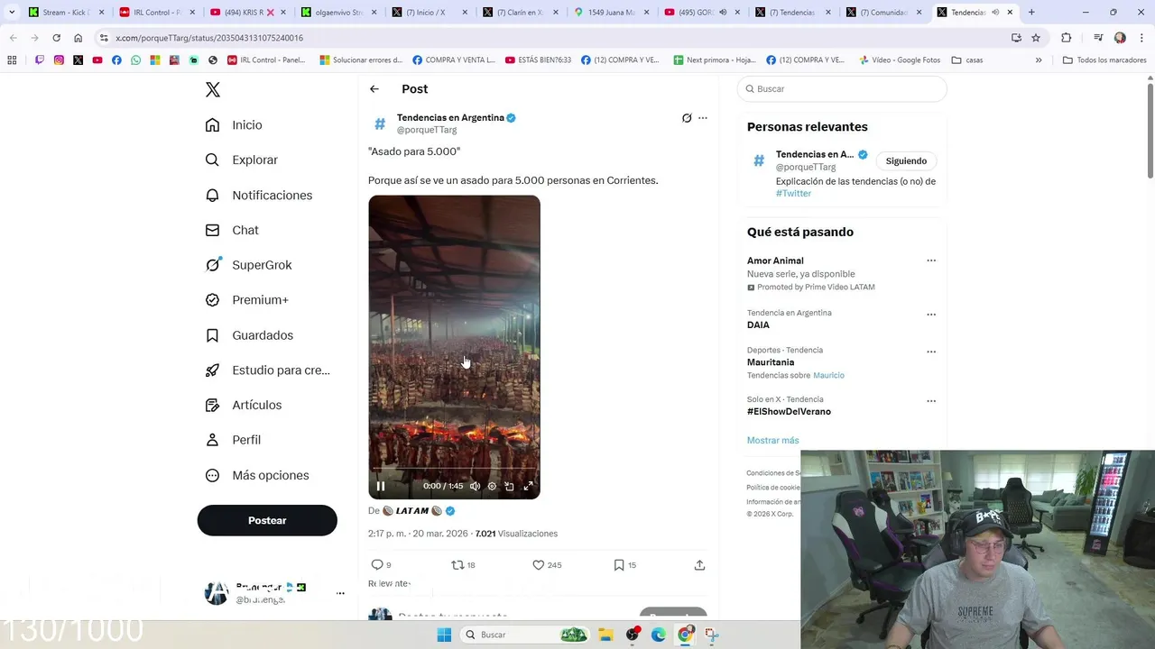This screenshot has width=1155, height=649.
Task: Open more options for the DAIA trend
Action: coord(931,315)
